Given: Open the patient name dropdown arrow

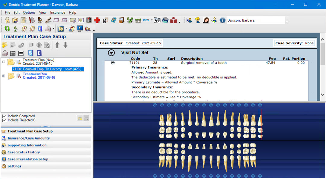Looking at the screenshot, I should (x=287, y=22).
